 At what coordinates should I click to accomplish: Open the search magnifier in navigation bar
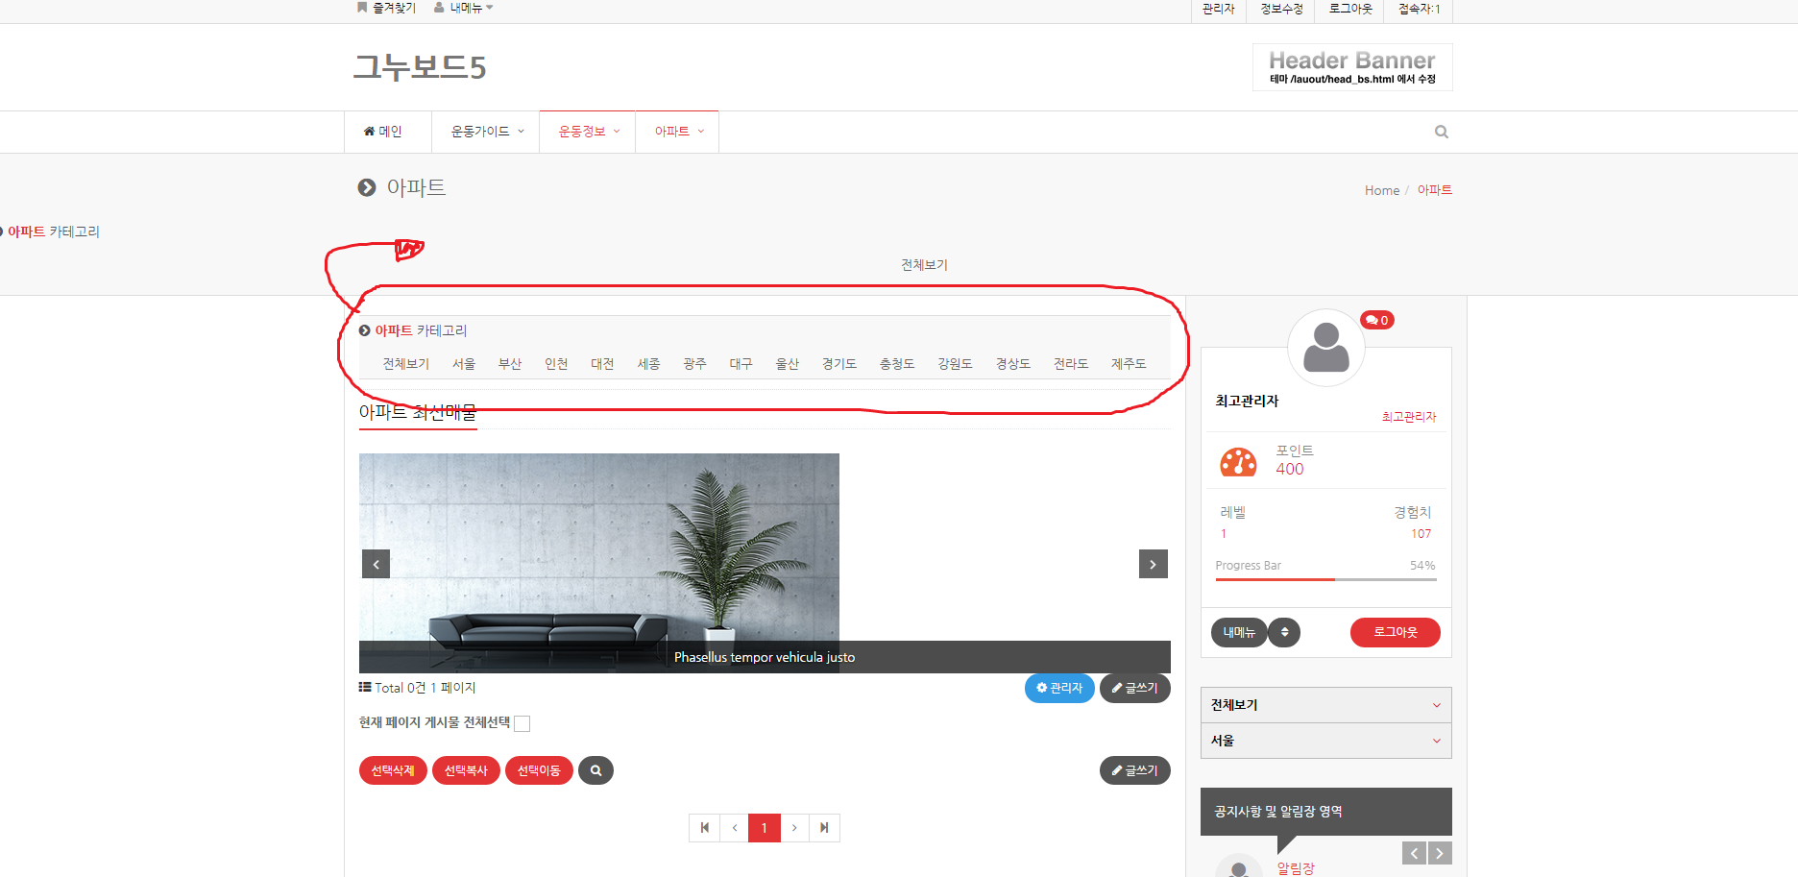1441,132
